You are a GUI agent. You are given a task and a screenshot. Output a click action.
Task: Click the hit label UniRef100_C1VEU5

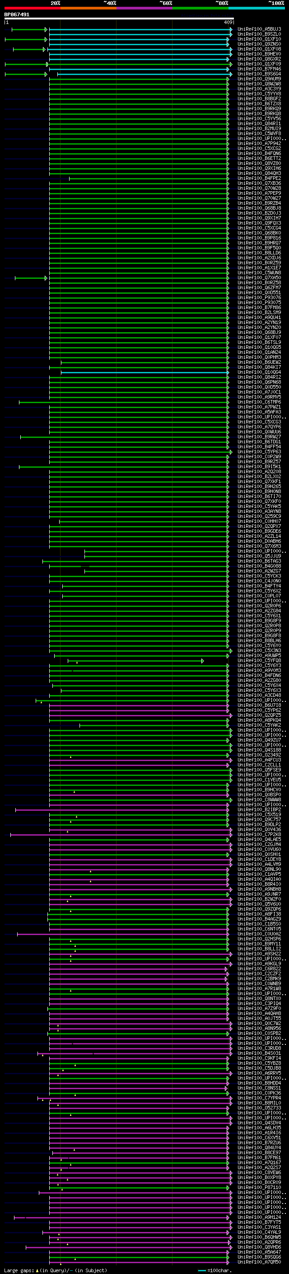(259, 780)
